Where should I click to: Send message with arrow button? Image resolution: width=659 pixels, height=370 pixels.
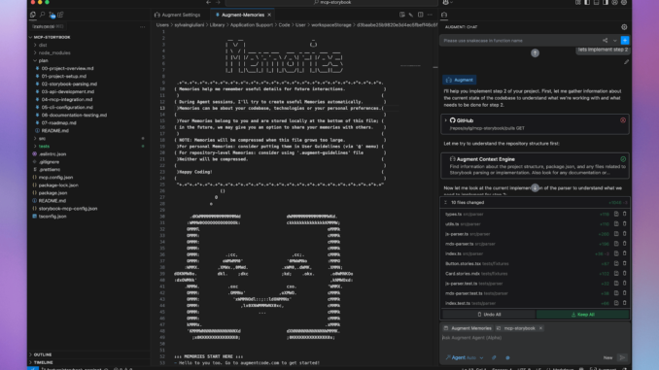coord(622,357)
